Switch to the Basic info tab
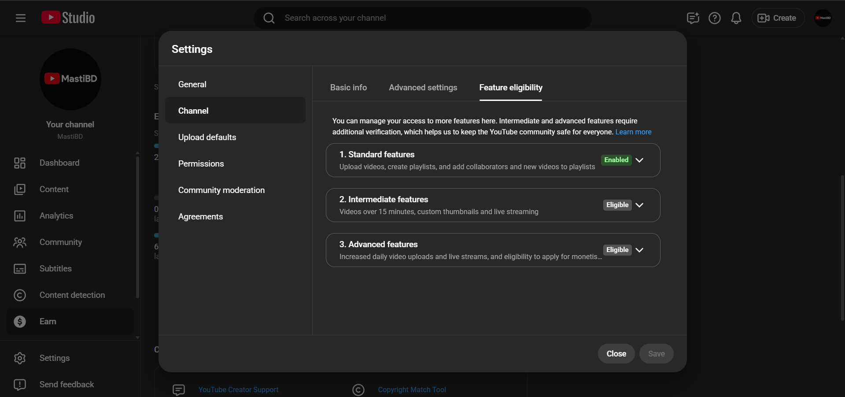This screenshot has height=397, width=845. [x=348, y=88]
